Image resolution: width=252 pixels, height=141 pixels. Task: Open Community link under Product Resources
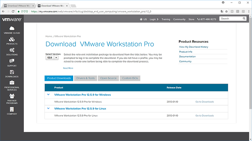pos(185,61)
